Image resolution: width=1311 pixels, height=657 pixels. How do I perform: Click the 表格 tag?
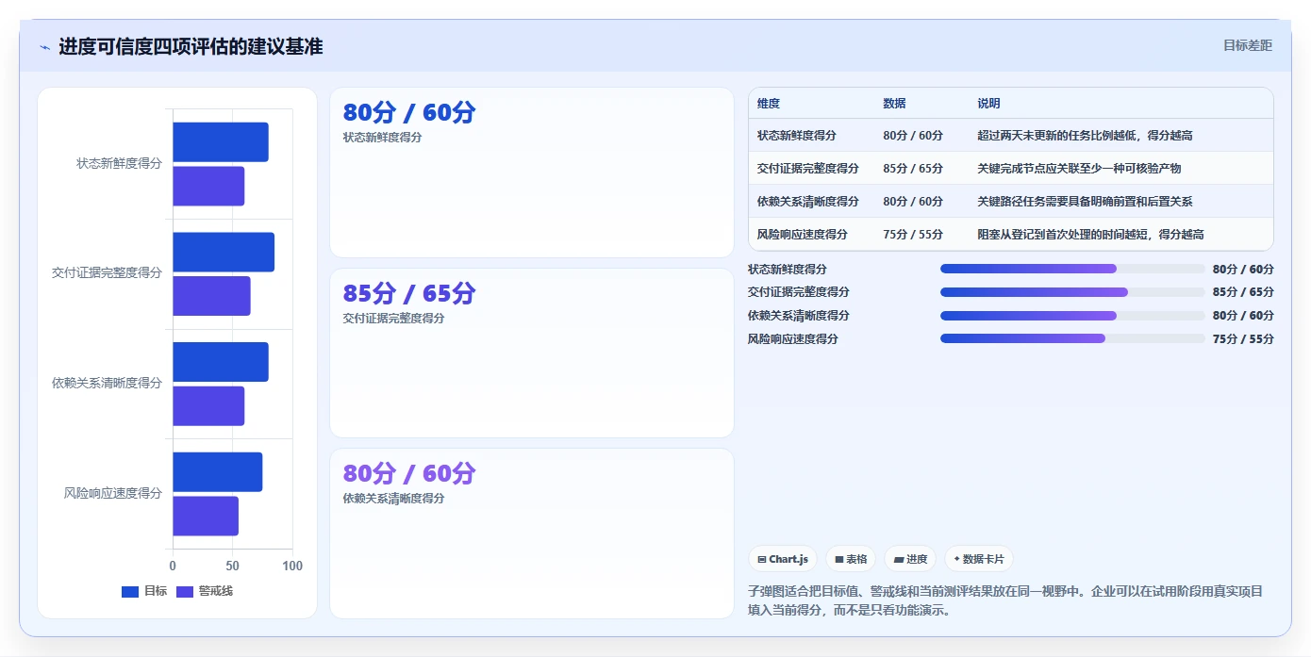click(851, 559)
